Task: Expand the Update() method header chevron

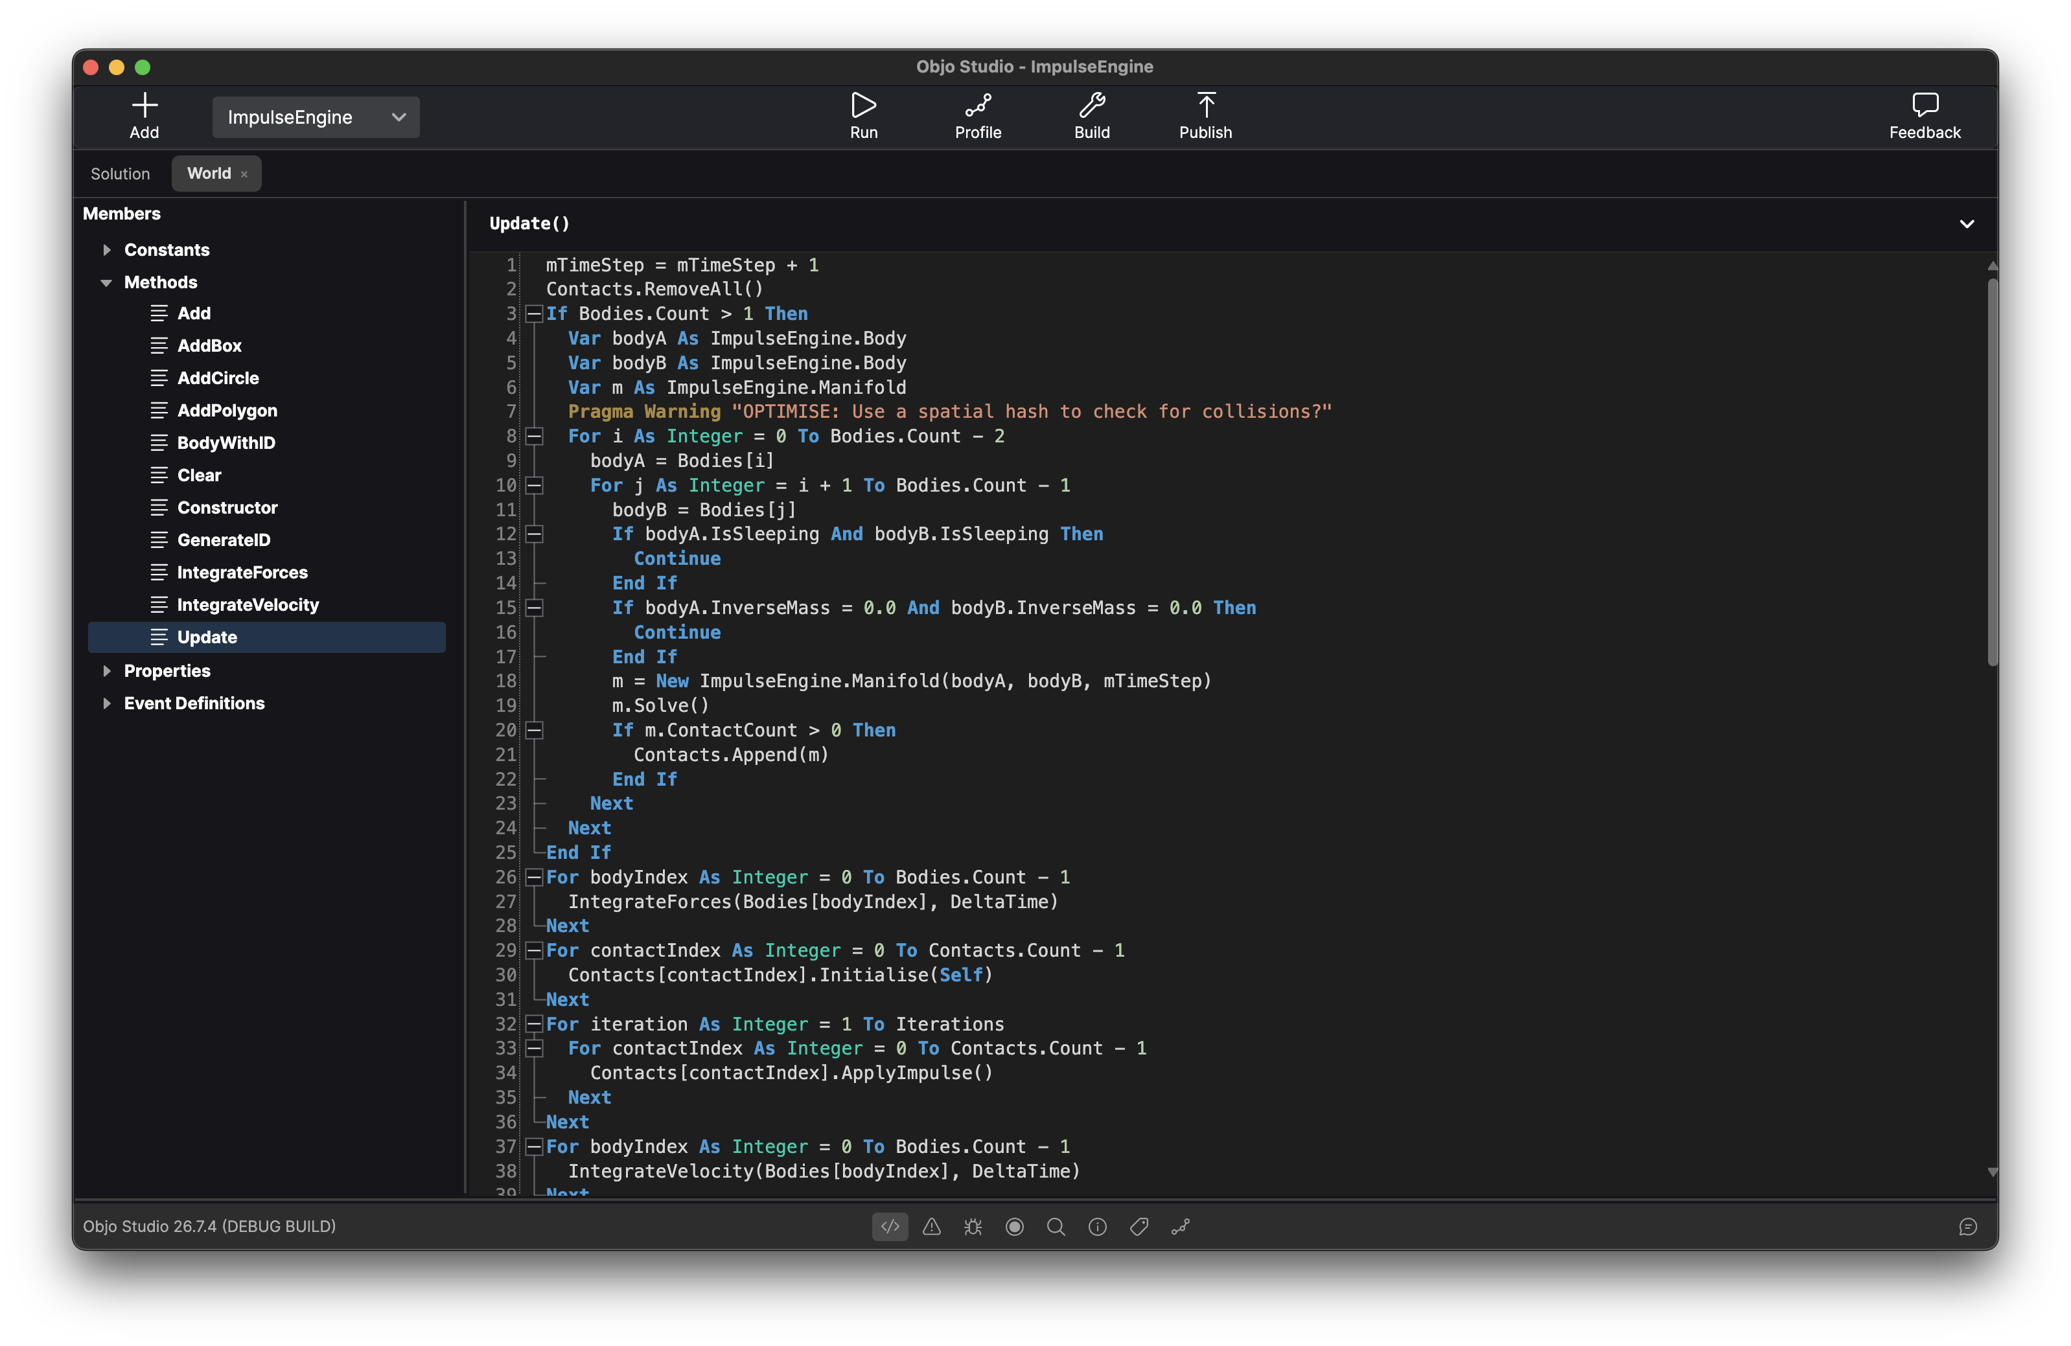Action: (1966, 223)
